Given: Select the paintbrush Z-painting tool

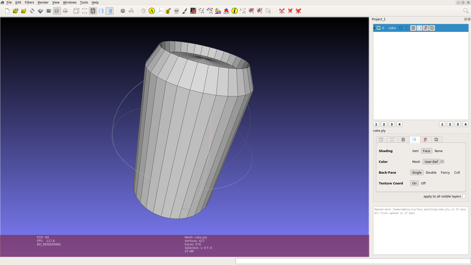Looking at the screenshot, I should pyautogui.click(x=185, y=11).
